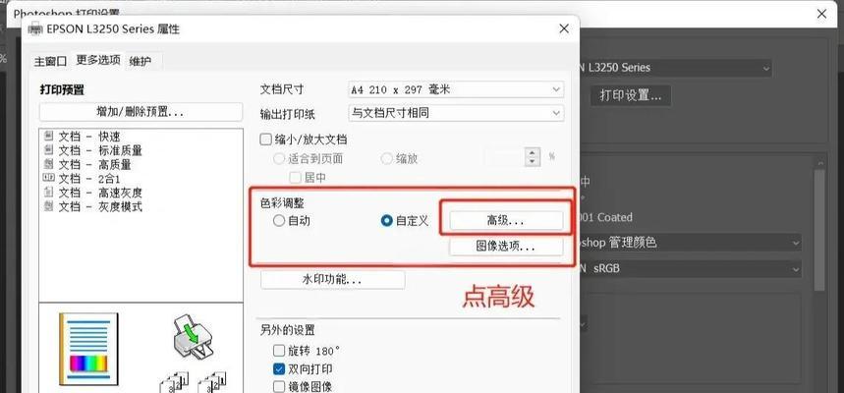Viewport: 844px width, 393px height.
Task: Switch to the 维护 tab
Action: (141, 61)
